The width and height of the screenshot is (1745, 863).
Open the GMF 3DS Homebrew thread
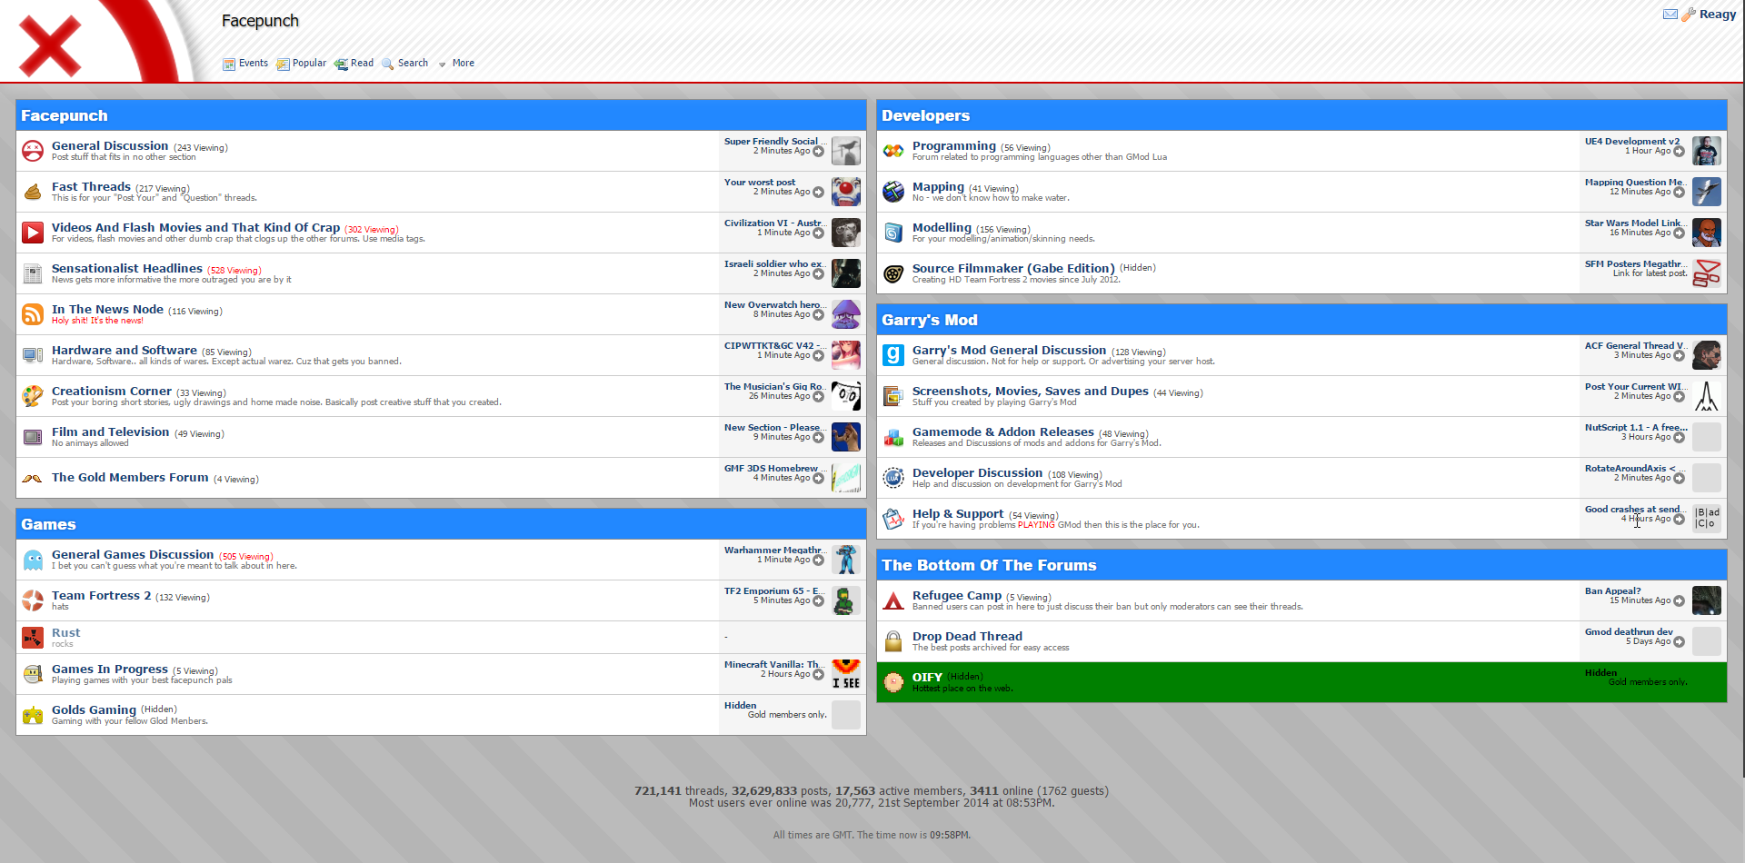click(773, 468)
